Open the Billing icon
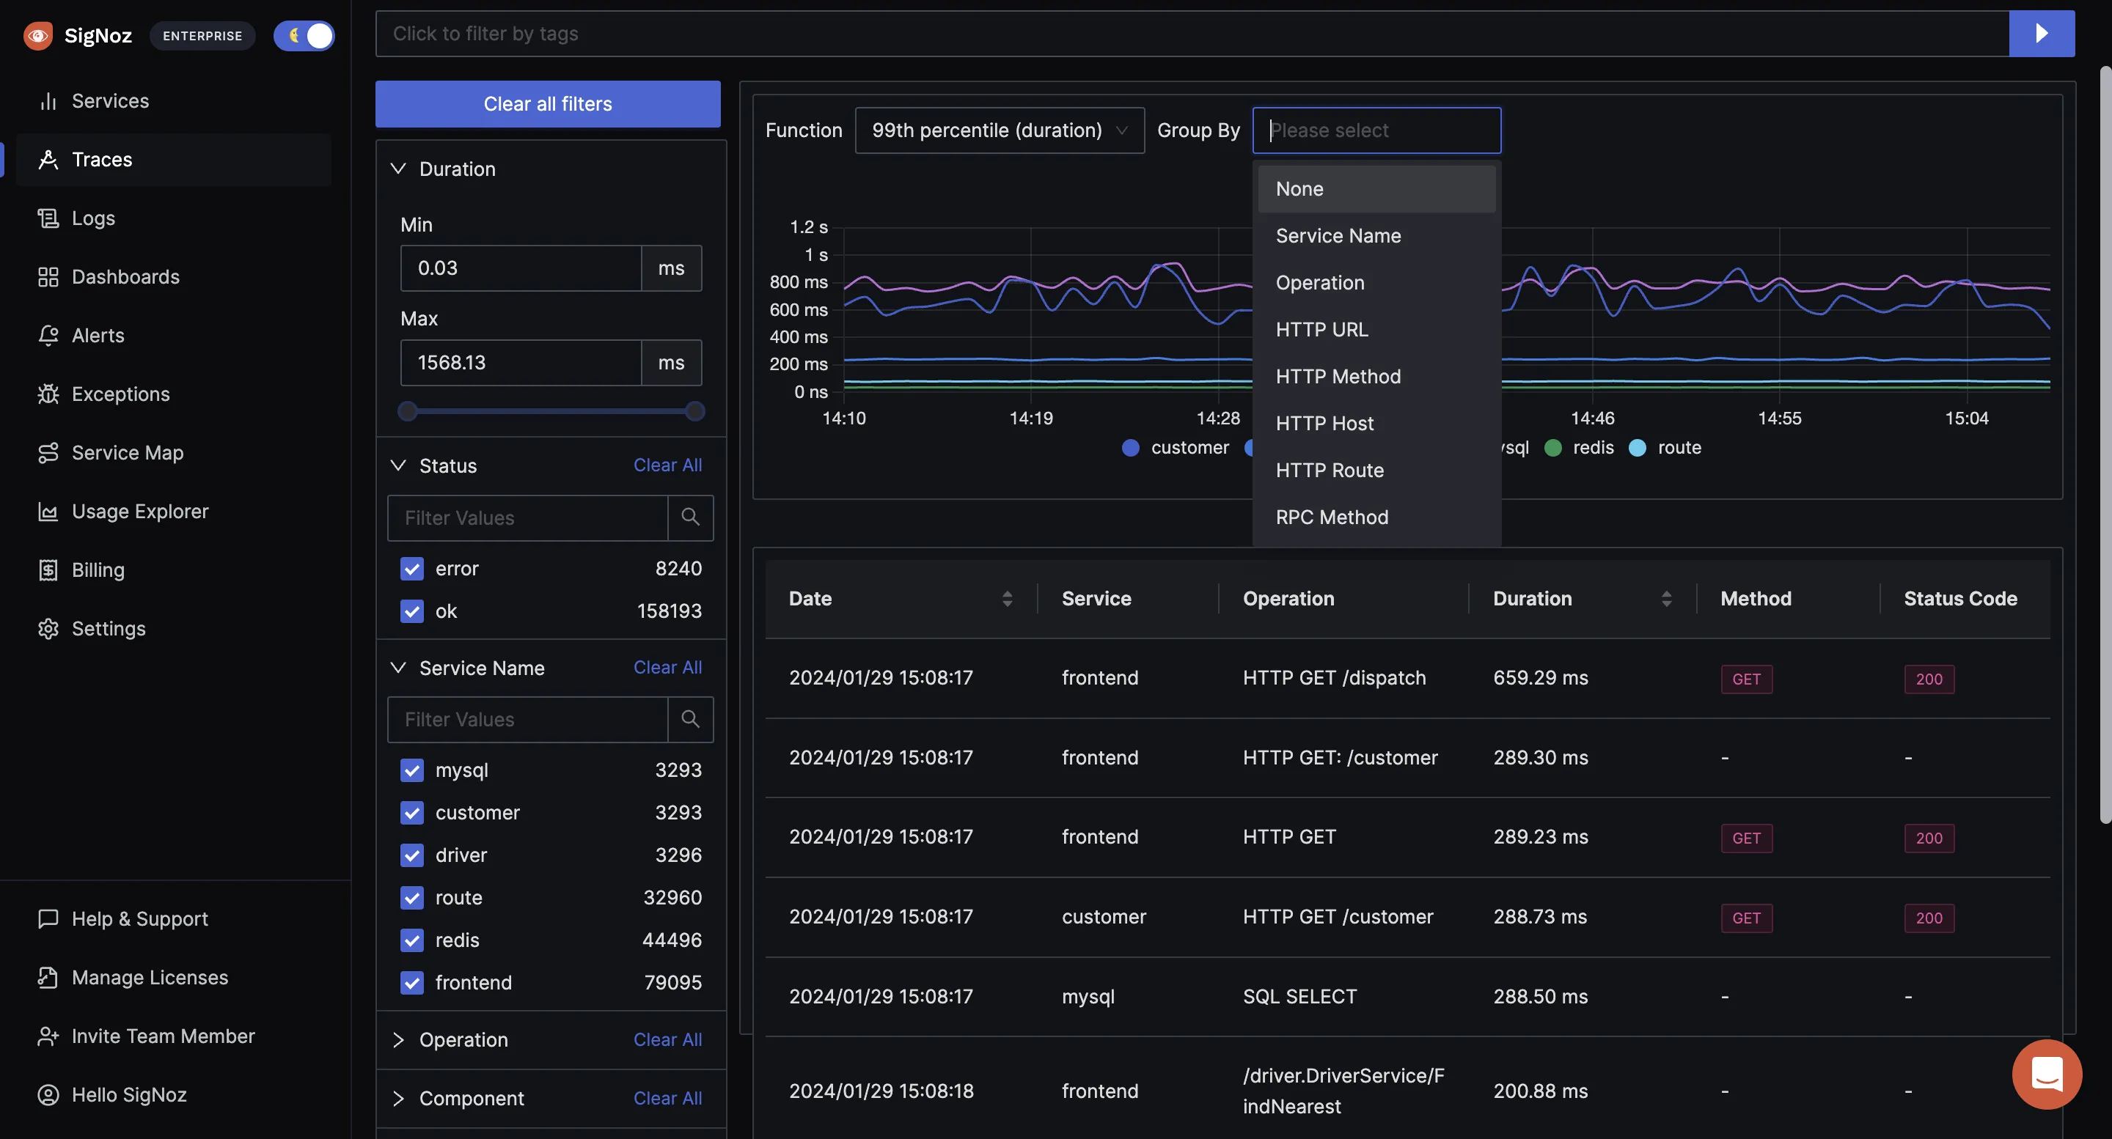The height and width of the screenshot is (1139, 2112). click(x=48, y=570)
